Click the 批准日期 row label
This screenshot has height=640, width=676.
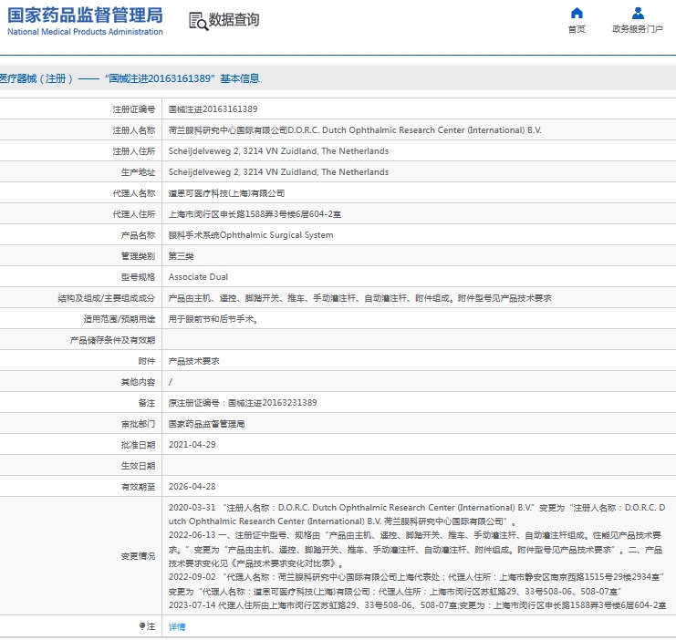(138, 445)
